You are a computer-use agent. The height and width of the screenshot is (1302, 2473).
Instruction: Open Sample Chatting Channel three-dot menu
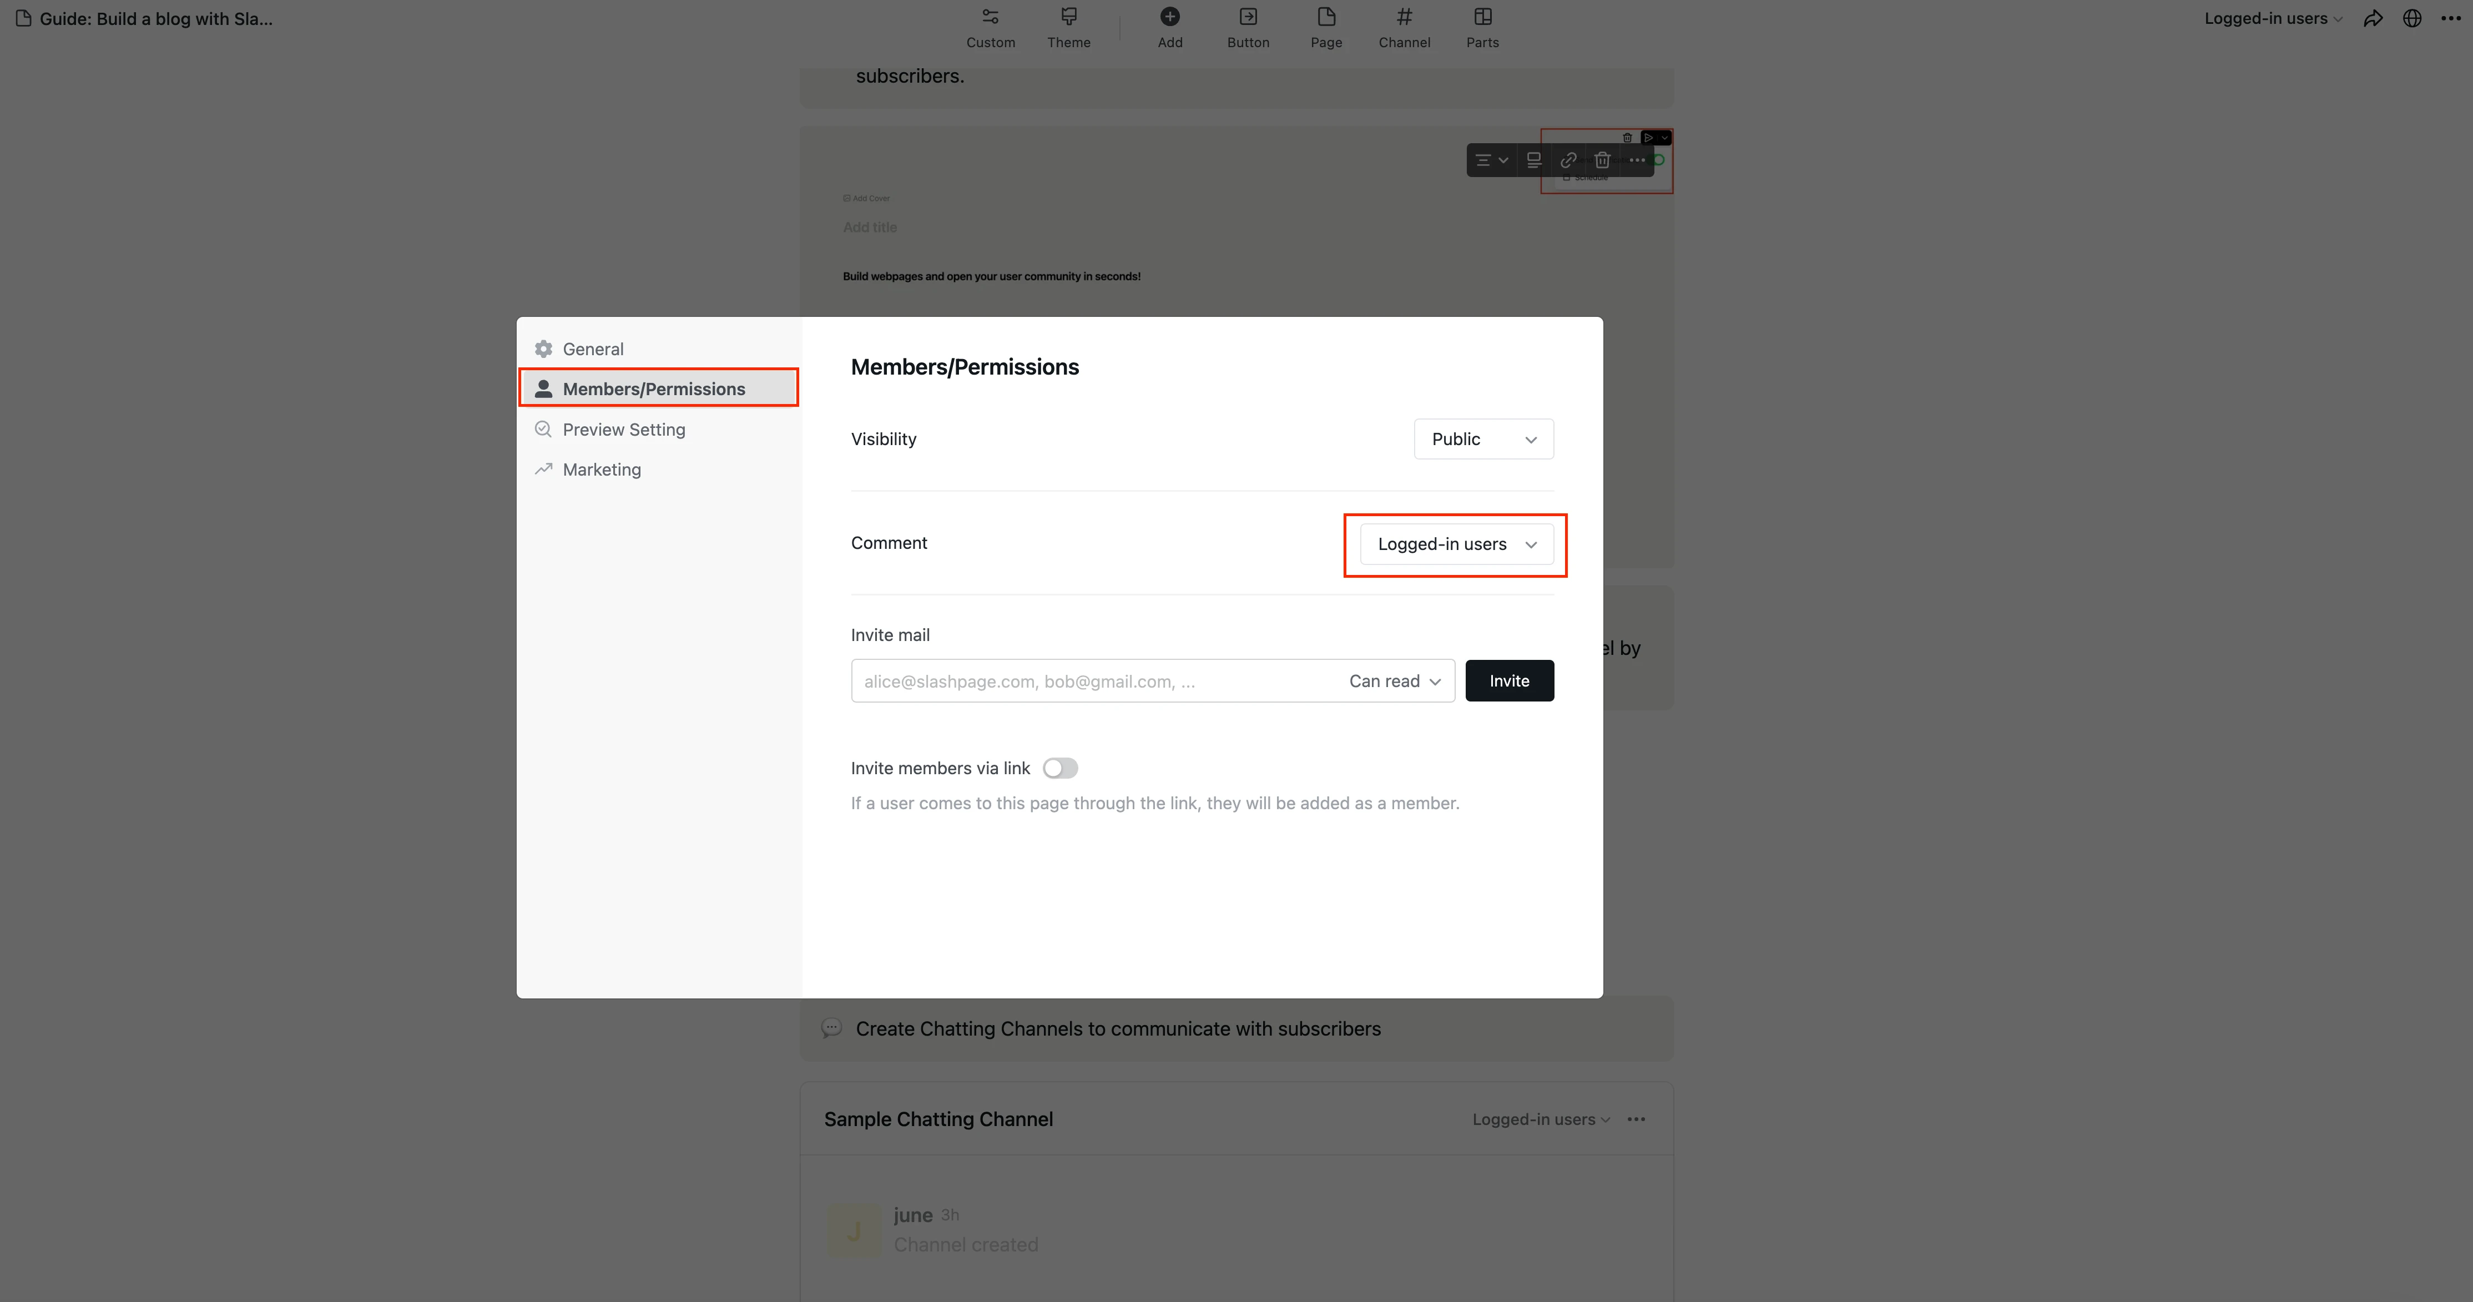click(x=1636, y=1119)
